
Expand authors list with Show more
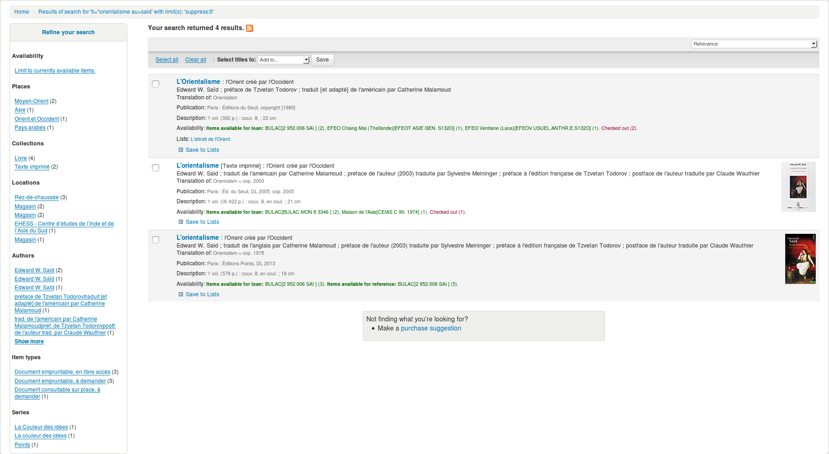click(29, 341)
